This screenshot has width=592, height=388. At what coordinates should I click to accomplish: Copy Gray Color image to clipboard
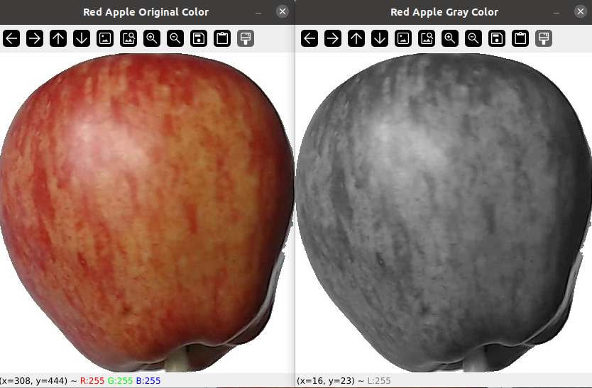pos(520,38)
